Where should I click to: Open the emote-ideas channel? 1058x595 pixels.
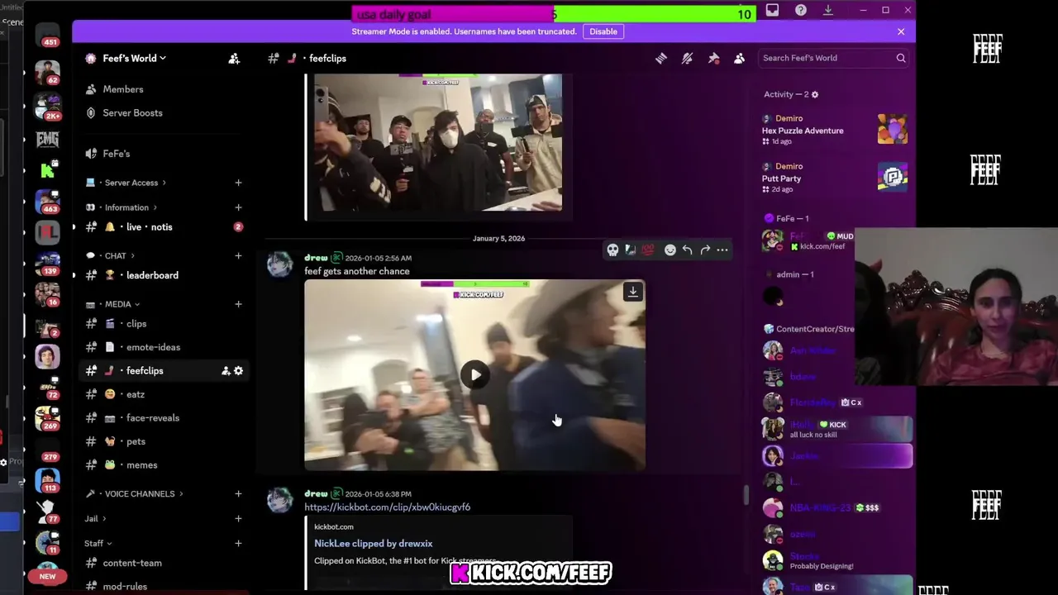coord(162,347)
